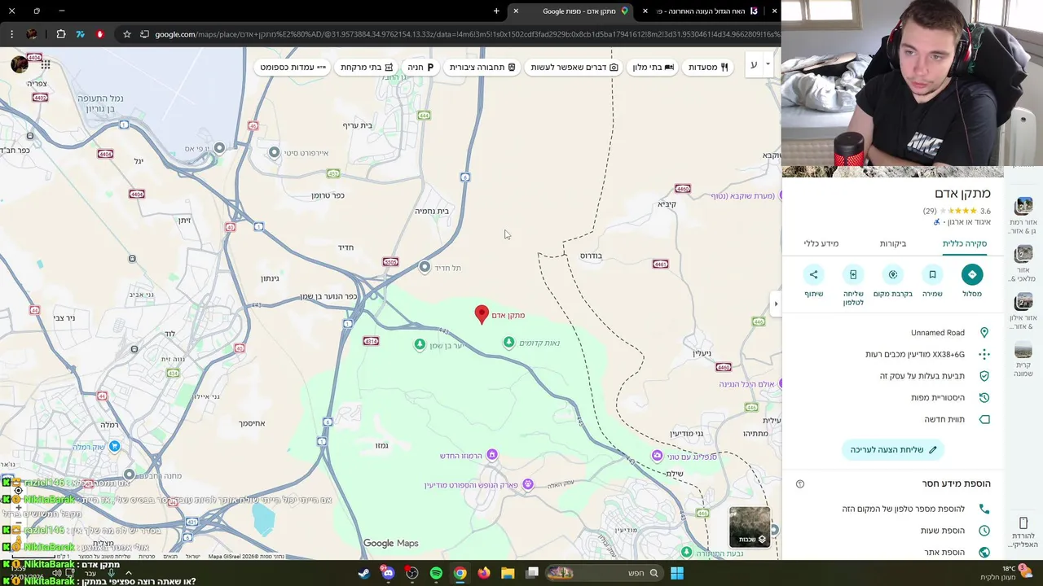Click Add website (הוספת אתר)
The height and width of the screenshot is (586, 1043).
click(x=894, y=552)
